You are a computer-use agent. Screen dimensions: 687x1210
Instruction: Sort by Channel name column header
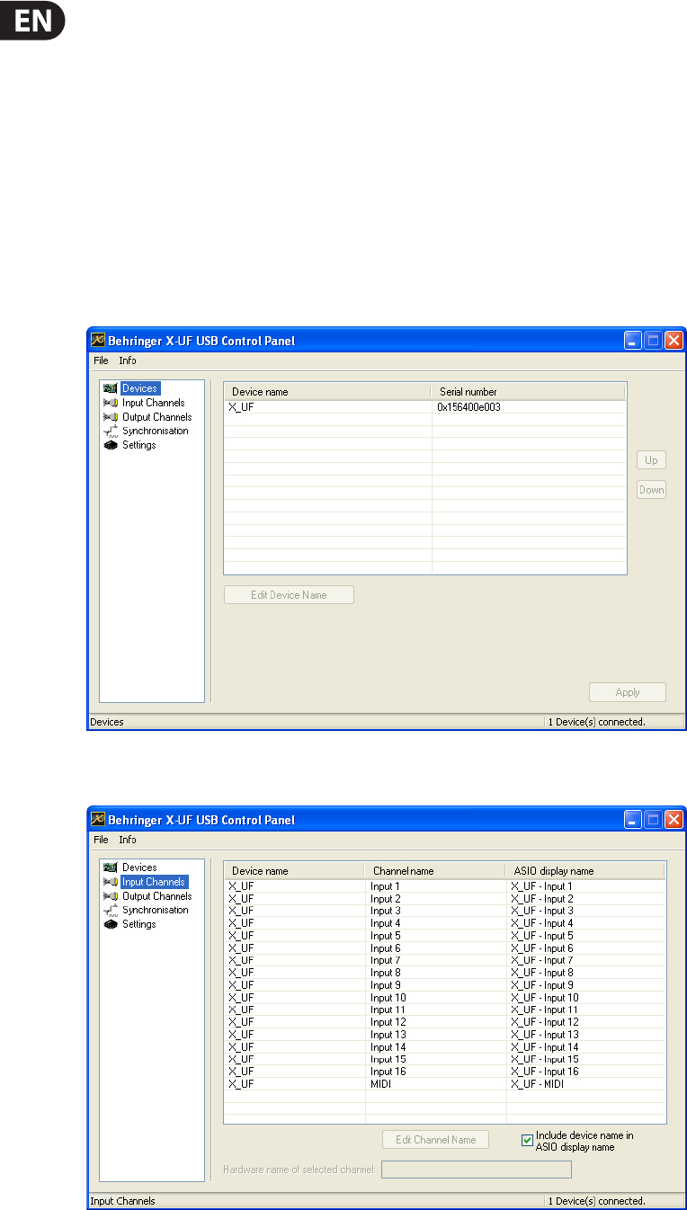point(435,871)
